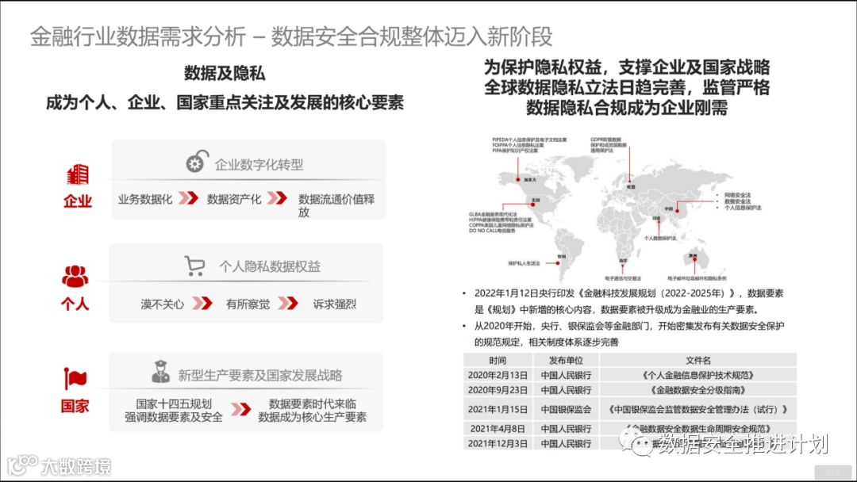Image resolution: width=857 pixels, height=482 pixels.
Task: Click the gear icon beside 企业数字化转型
Action: 197,163
